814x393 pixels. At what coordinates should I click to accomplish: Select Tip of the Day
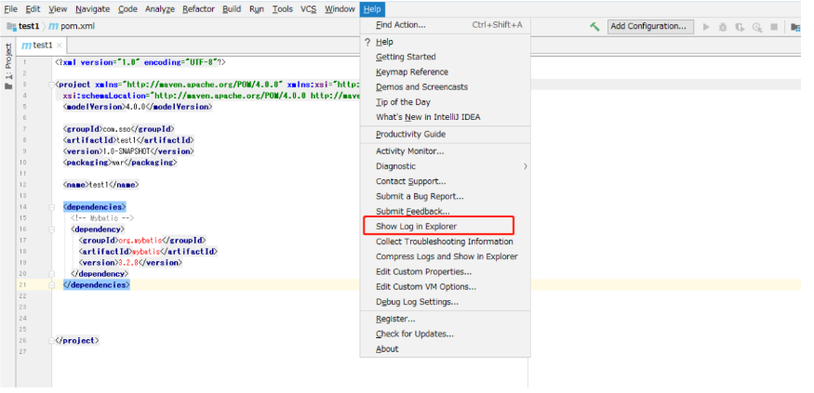pyautogui.click(x=446, y=102)
